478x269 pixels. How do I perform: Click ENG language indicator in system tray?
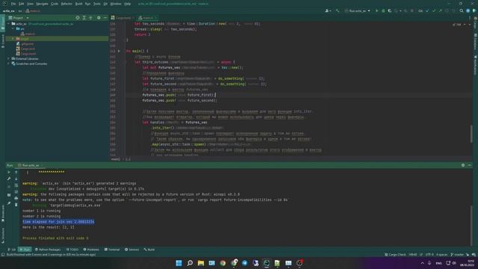438,263
